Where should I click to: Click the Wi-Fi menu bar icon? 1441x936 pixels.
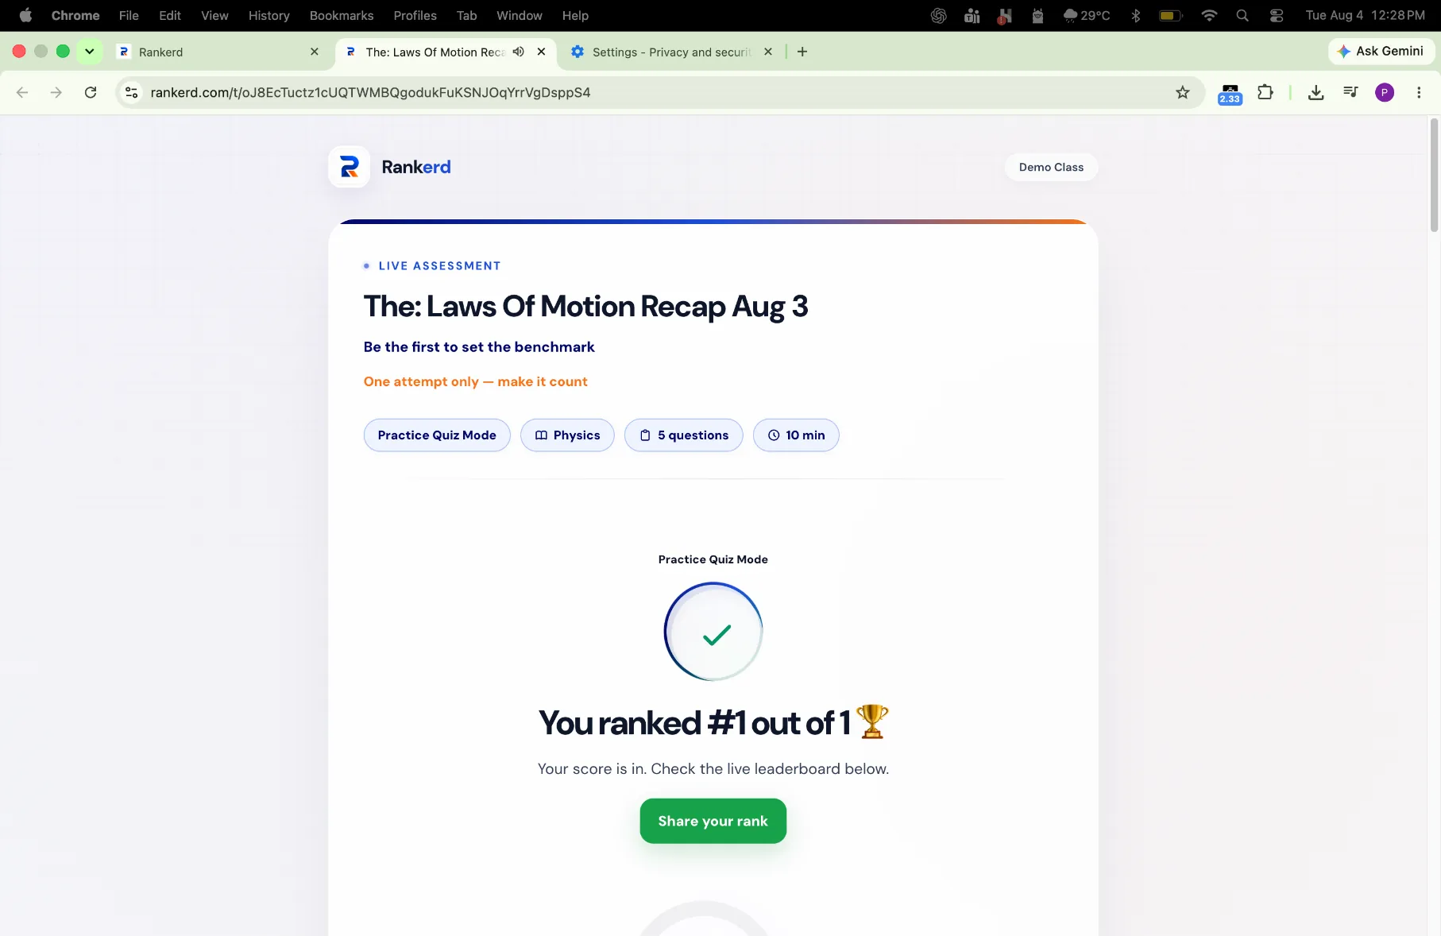pyautogui.click(x=1209, y=15)
